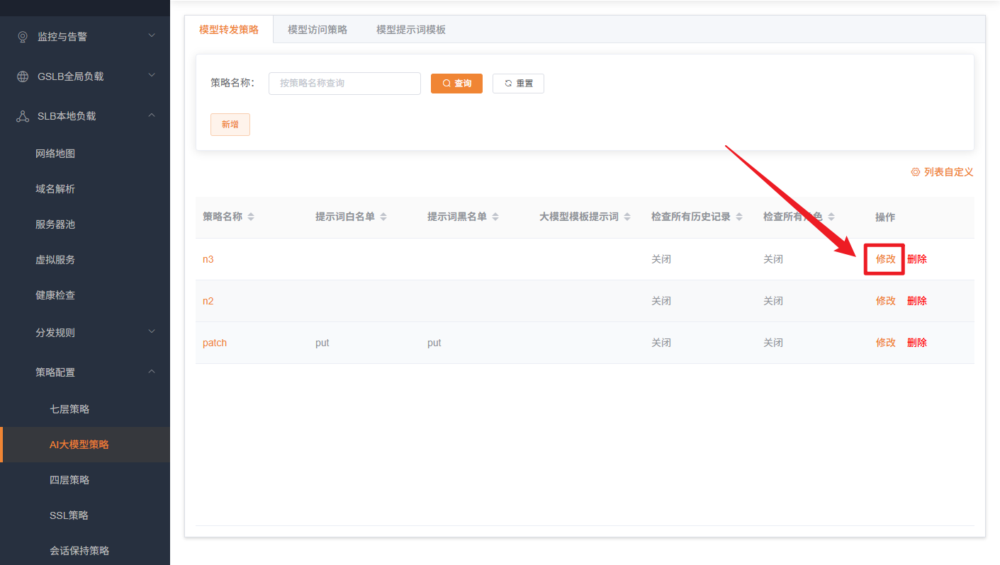The image size is (1000, 565).
Task: Delete the patch policy row
Action: (916, 343)
